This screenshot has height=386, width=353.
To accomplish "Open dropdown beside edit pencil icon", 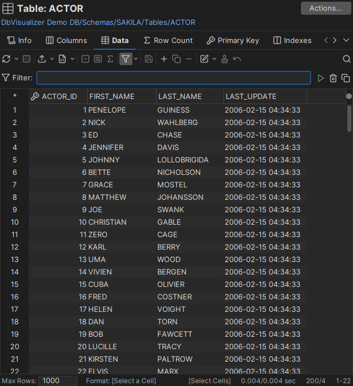I will coord(214,59).
